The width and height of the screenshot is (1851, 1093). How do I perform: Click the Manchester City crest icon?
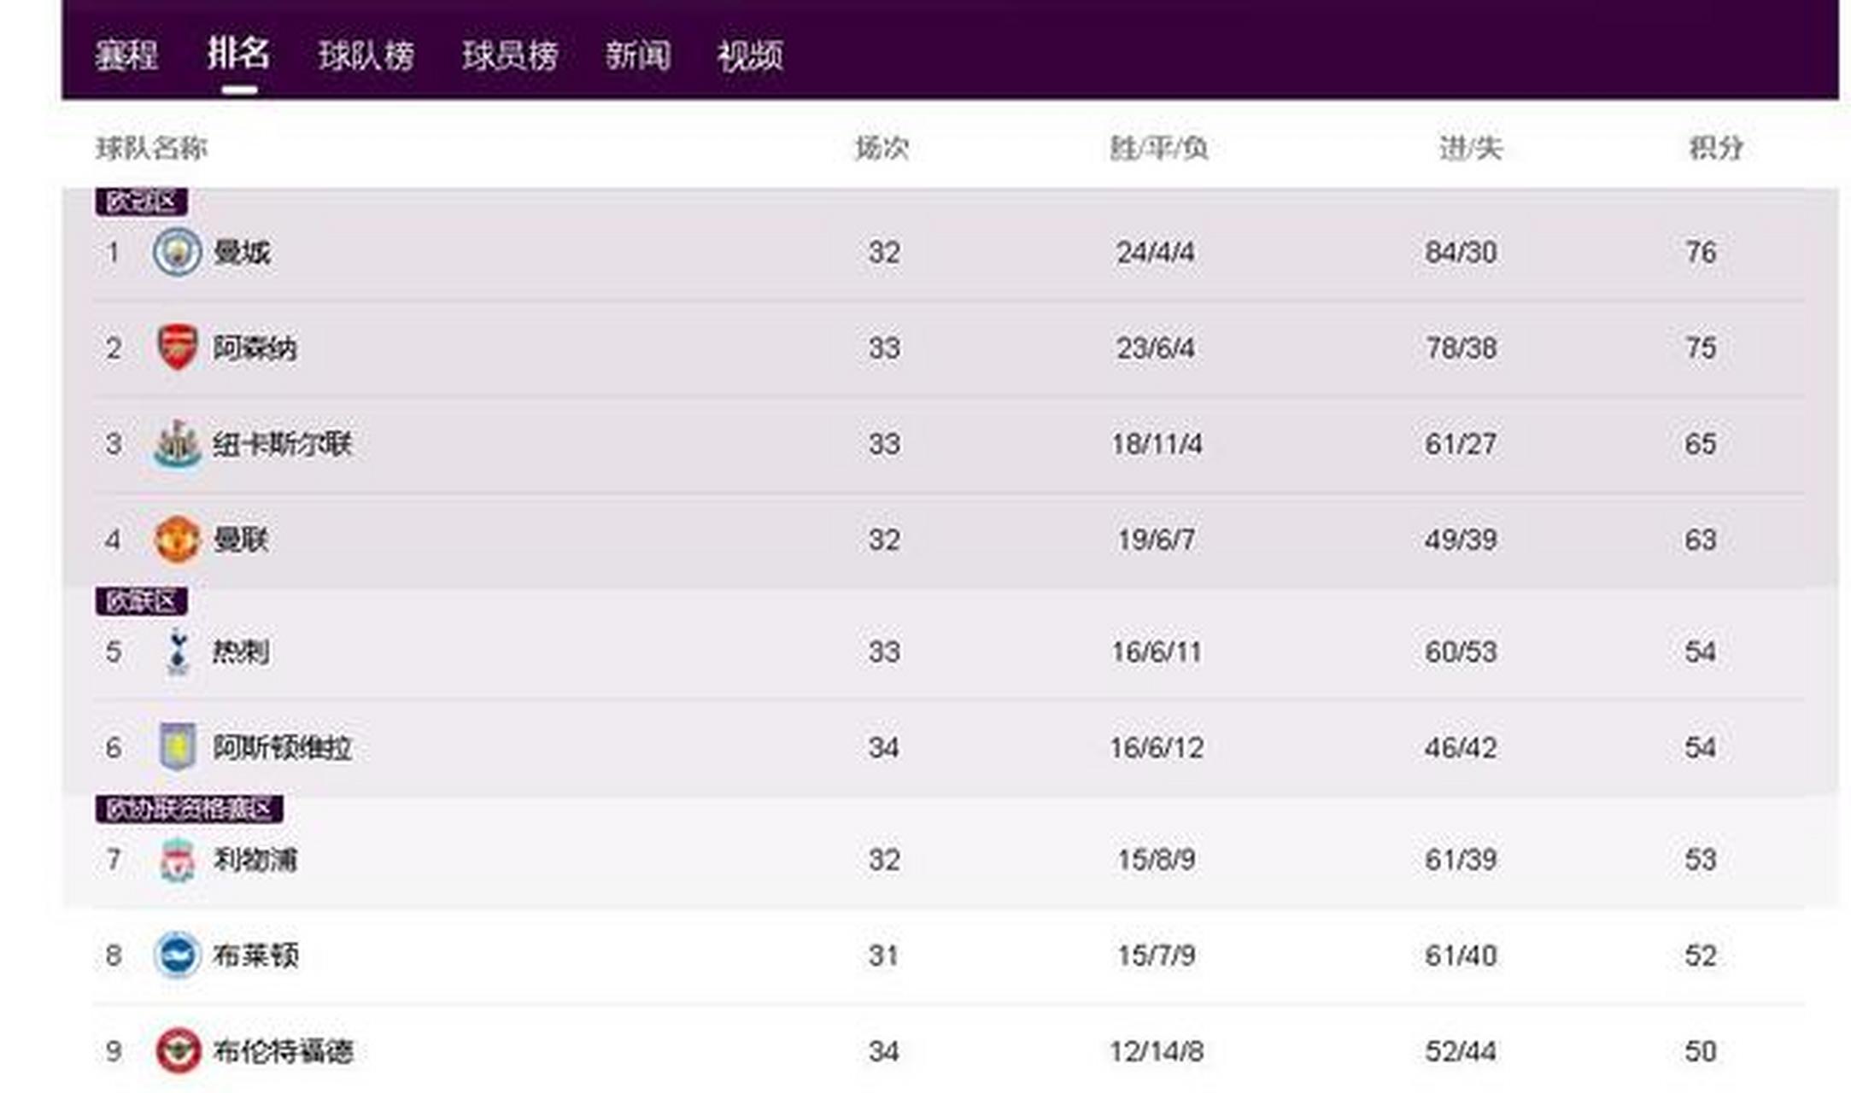pyautogui.click(x=177, y=252)
